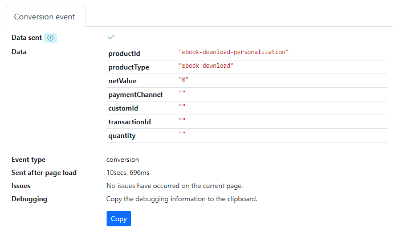This screenshot has height=232, width=399.
Task: Select the productId field name
Action: 124,54
